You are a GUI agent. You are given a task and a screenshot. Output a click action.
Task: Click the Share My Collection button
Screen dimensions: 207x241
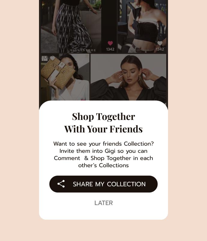click(x=103, y=184)
